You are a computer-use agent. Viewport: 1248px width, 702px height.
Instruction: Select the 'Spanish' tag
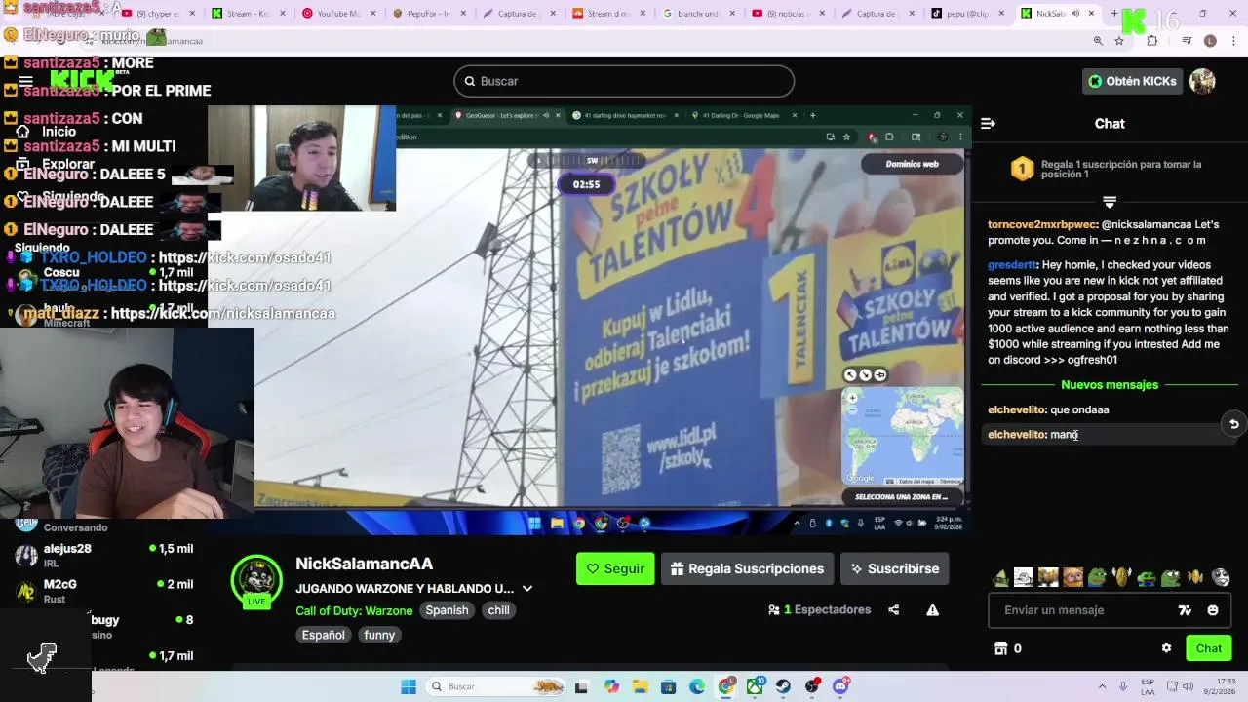click(447, 610)
